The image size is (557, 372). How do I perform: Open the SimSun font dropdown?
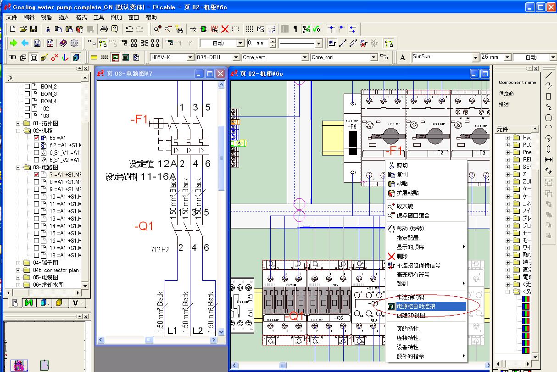pyautogui.click(x=475, y=57)
